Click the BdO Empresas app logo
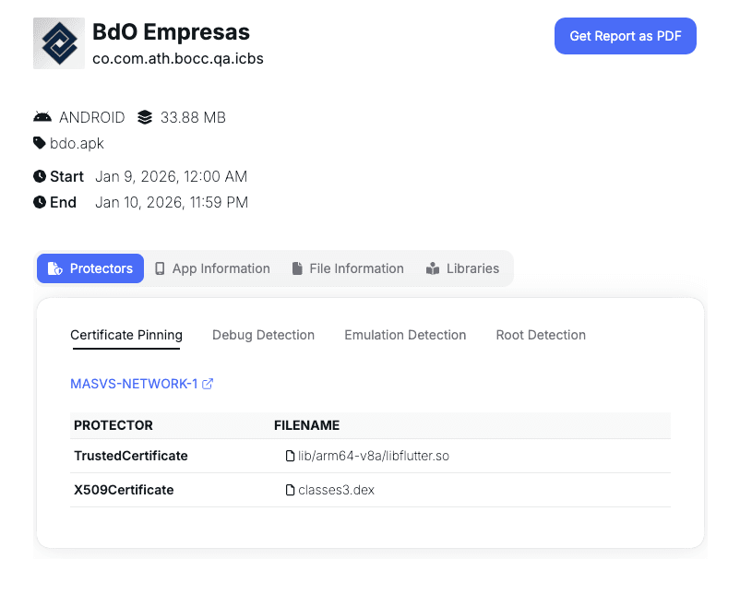Screen dimensions: 740x595 tap(59, 43)
